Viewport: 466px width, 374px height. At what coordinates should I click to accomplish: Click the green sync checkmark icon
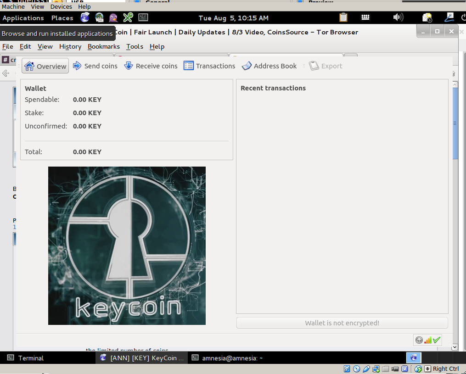click(x=437, y=340)
